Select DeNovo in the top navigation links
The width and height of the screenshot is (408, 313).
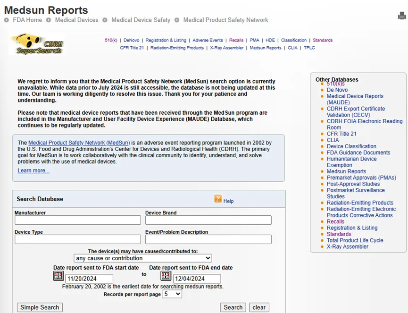132,40
